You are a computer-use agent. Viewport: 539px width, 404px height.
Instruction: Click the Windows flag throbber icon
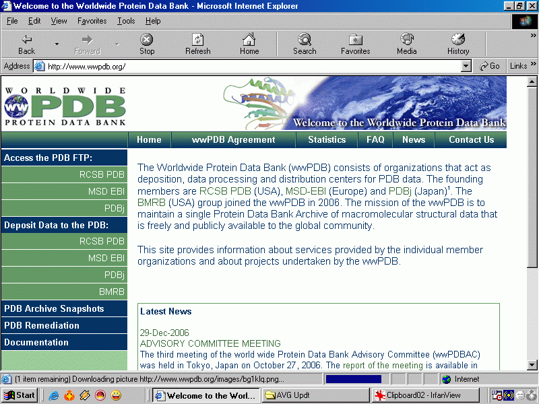(525, 22)
